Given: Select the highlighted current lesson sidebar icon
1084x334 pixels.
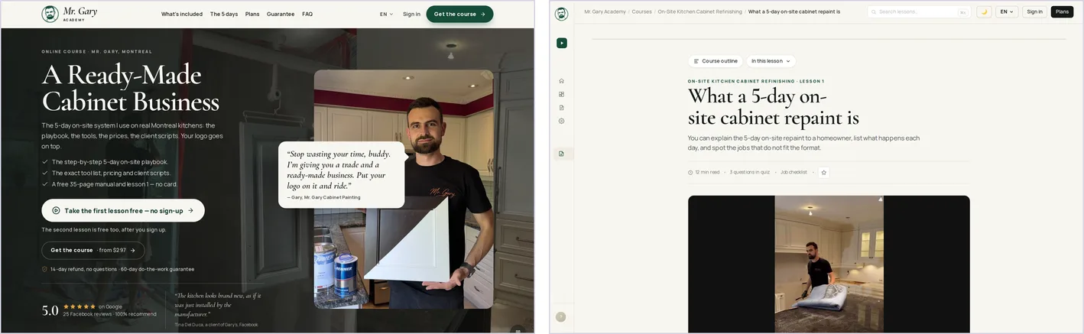Looking at the screenshot, I should (x=562, y=154).
